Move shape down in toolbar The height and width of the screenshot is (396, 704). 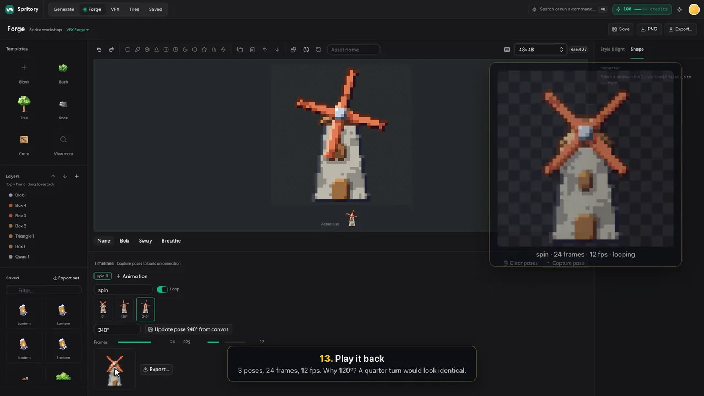[x=277, y=50]
